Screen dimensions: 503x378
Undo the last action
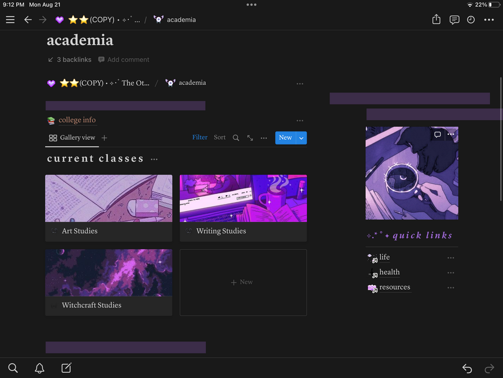point(467,368)
